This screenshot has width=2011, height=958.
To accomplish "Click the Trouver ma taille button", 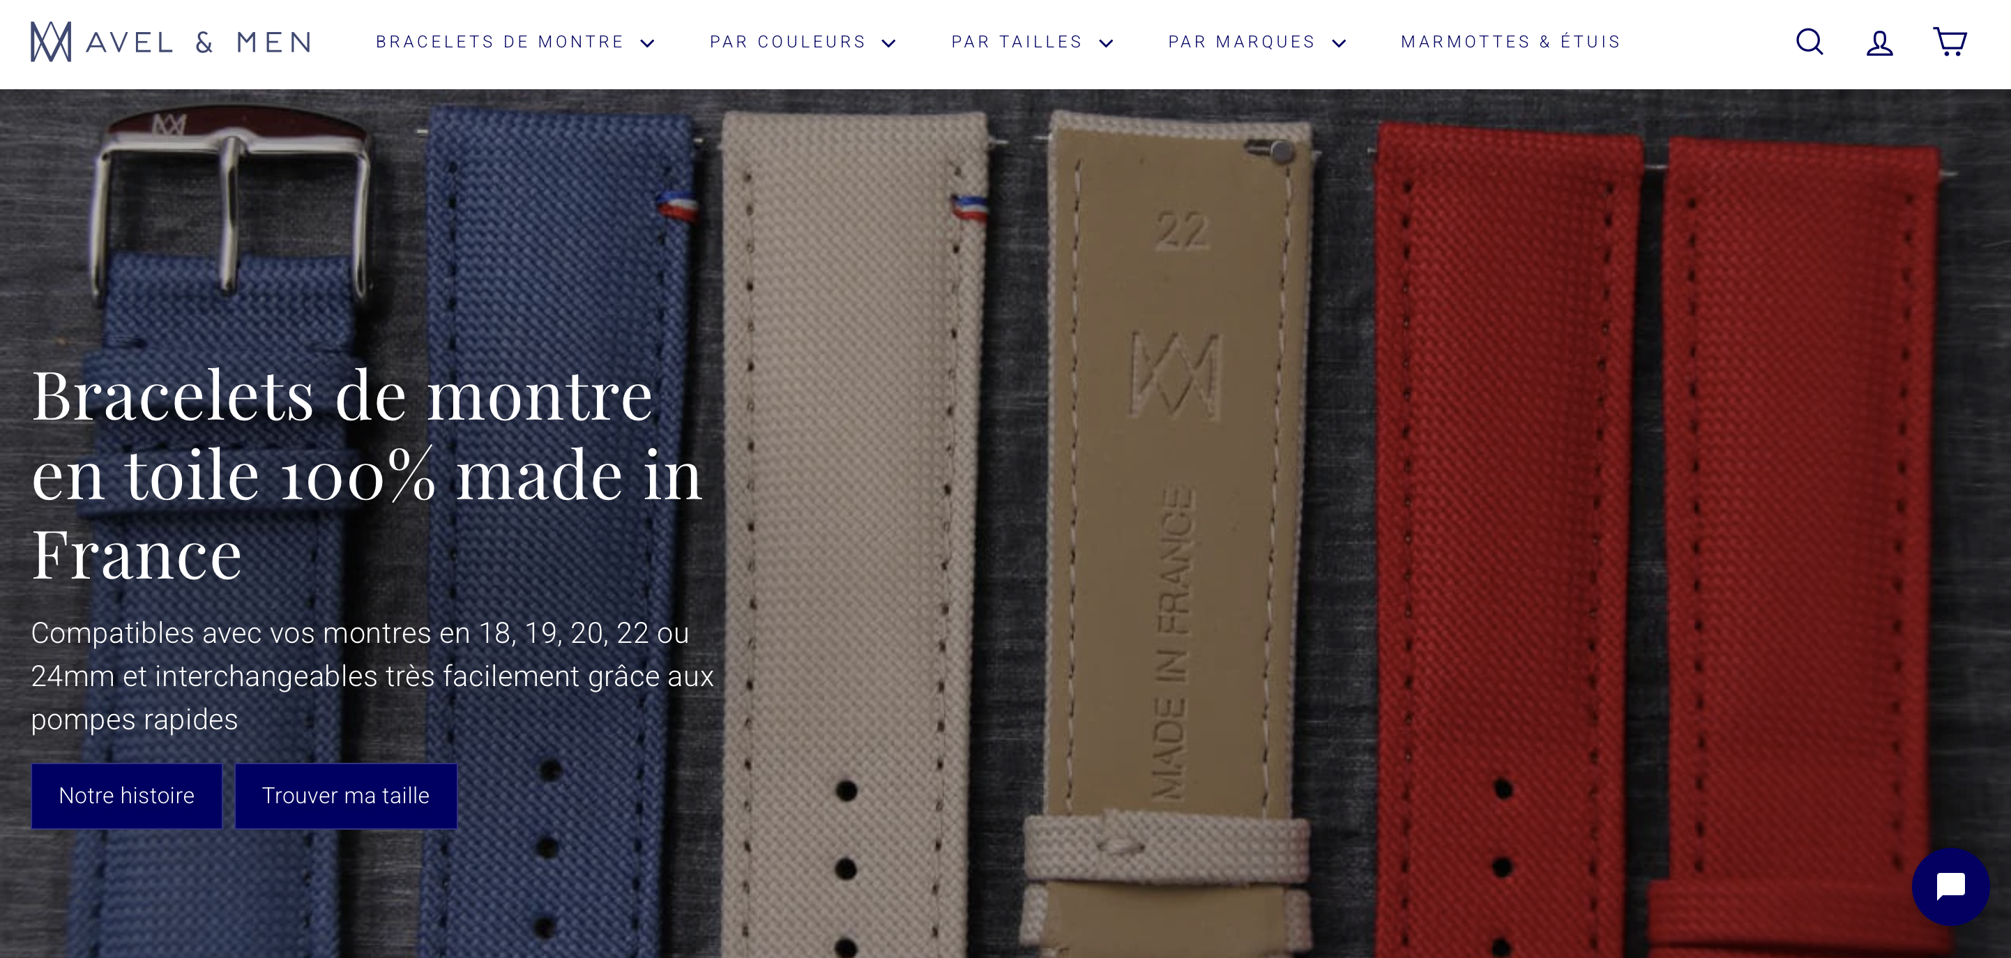I will (x=346, y=796).
